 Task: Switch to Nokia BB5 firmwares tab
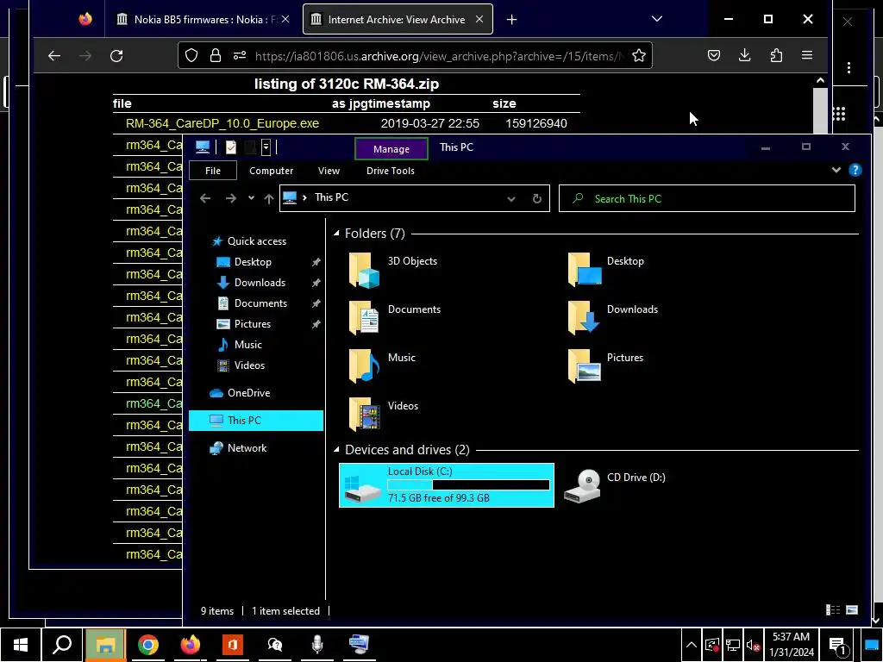point(204,20)
